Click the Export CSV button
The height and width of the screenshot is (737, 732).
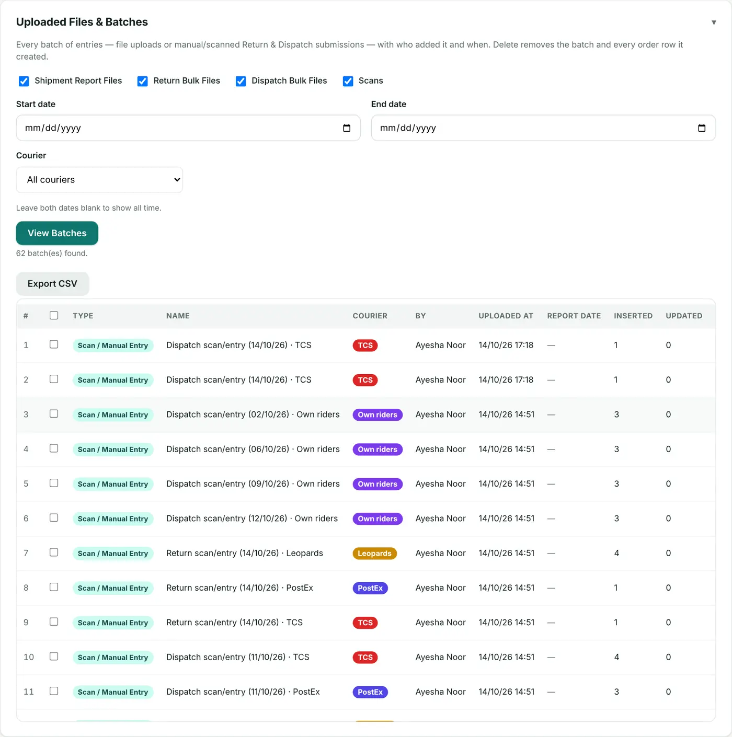52,284
